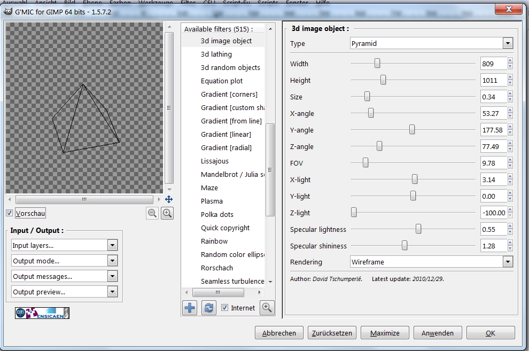Click the Abbrechen button
The height and width of the screenshot is (351, 529).
tap(279, 333)
